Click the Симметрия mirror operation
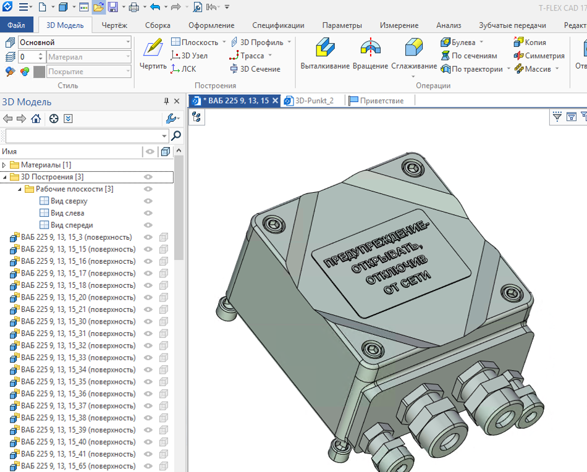 pos(539,56)
